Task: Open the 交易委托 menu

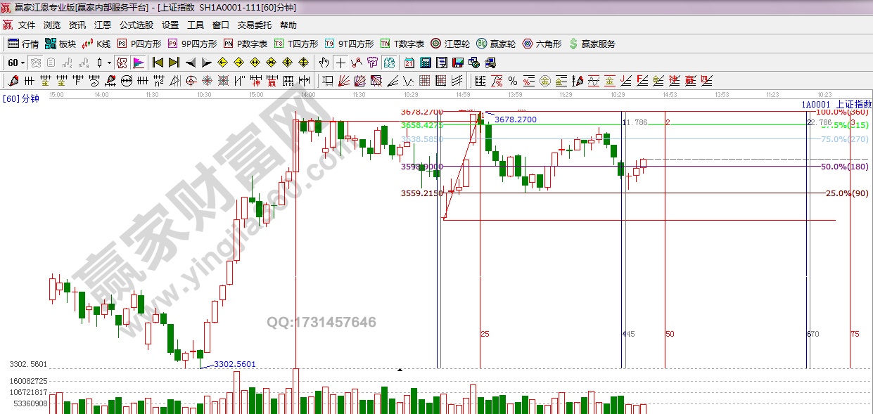Action: (x=254, y=25)
